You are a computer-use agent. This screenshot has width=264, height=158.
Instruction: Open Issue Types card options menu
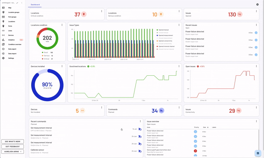179,25
